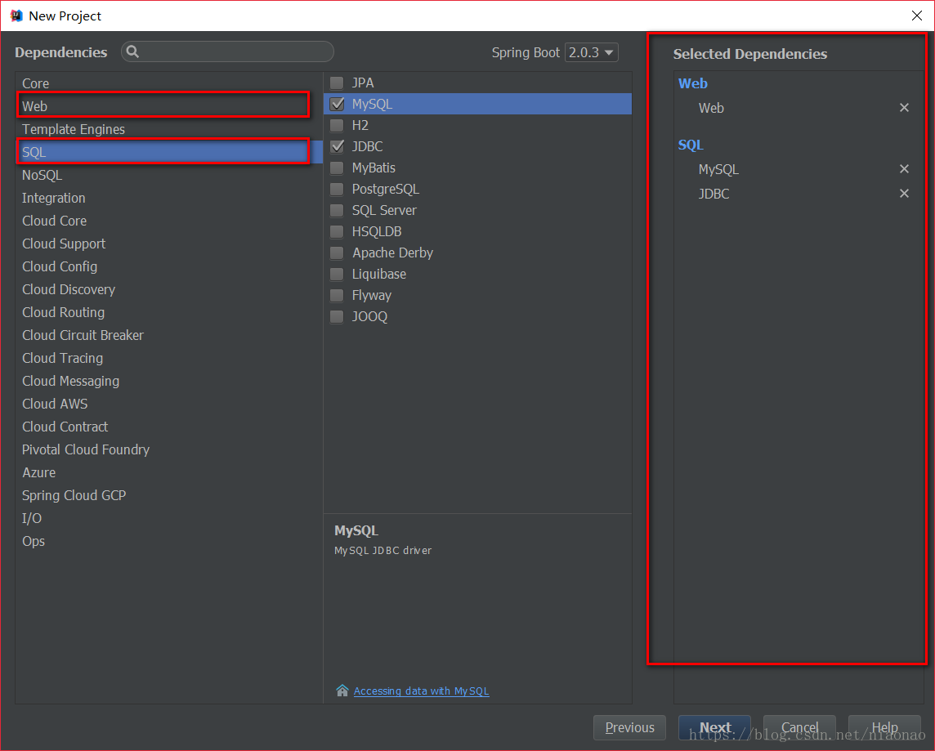Image resolution: width=935 pixels, height=751 pixels.
Task: Select the Integration category
Action: pyautogui.click(x=168, y=198)
